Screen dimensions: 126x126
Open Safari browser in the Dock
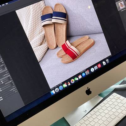[61, 88]
